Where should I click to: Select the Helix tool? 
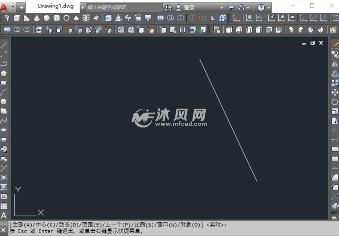[x=86, y=18]
